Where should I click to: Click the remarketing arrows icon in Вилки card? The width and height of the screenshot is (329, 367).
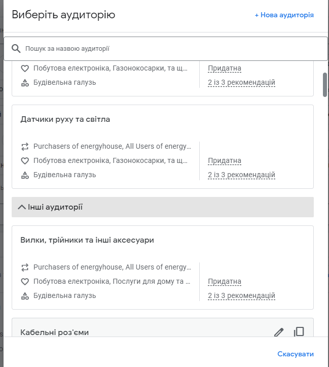click(25, 268)
